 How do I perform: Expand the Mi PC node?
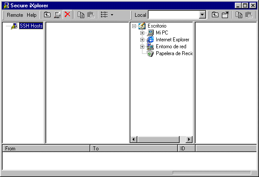[x=142, y=33]
